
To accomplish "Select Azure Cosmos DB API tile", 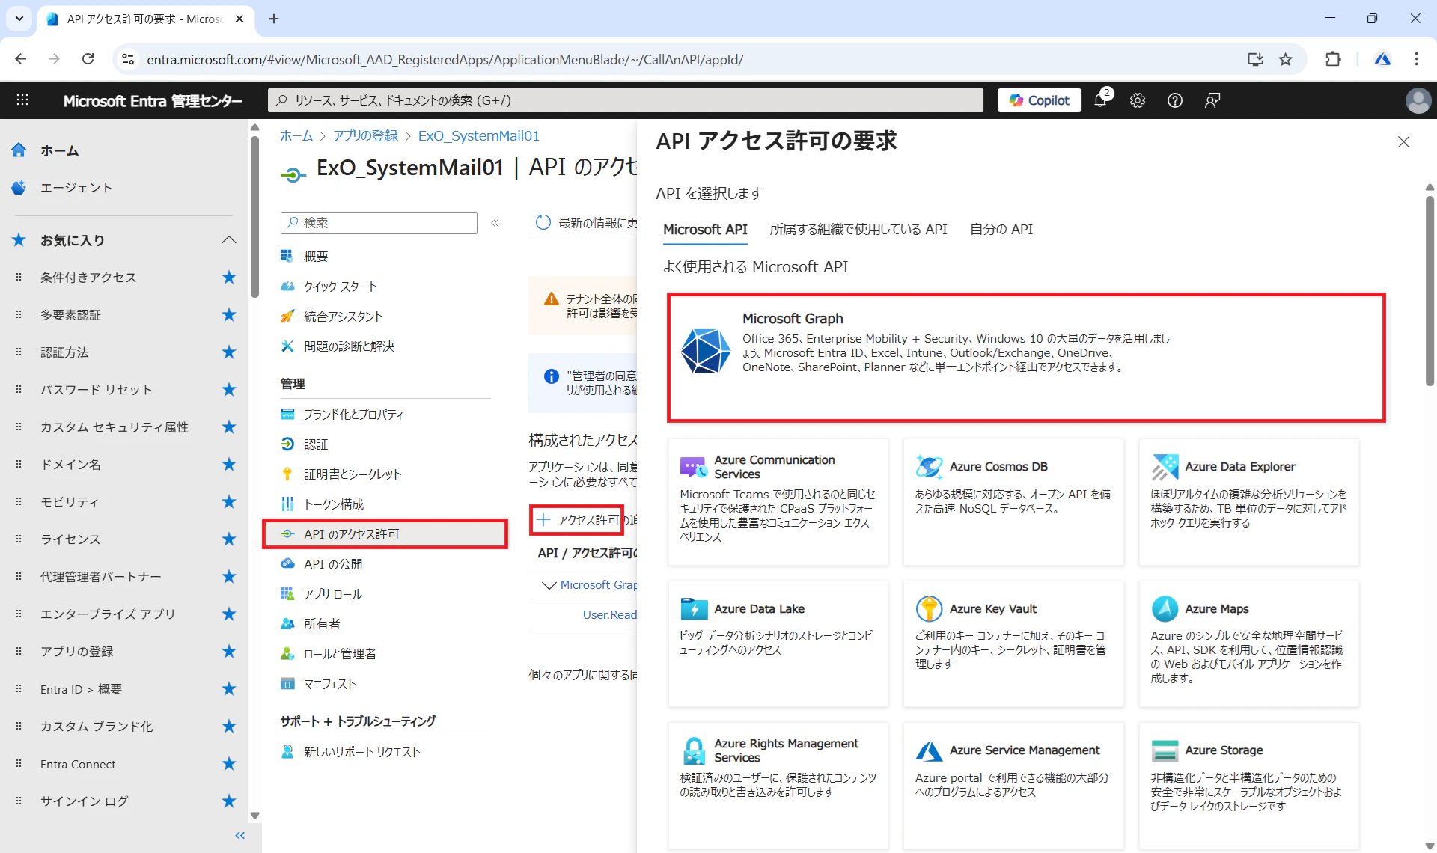I will (x=1013, y=501).
